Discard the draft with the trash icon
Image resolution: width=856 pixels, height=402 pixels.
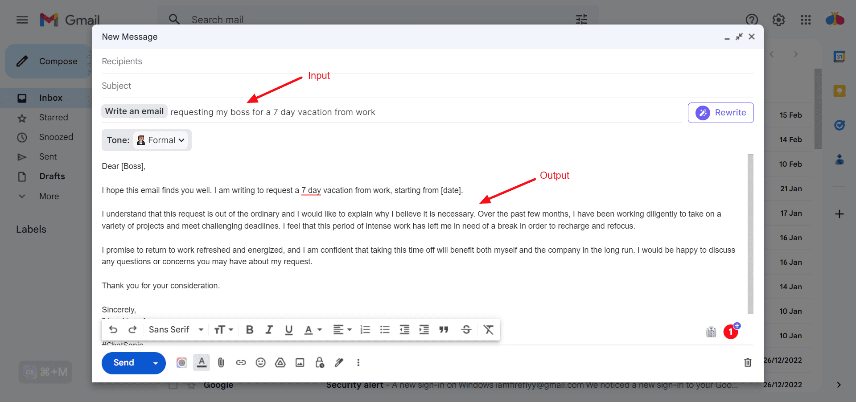pyautogui.click(x=748, y=363)
